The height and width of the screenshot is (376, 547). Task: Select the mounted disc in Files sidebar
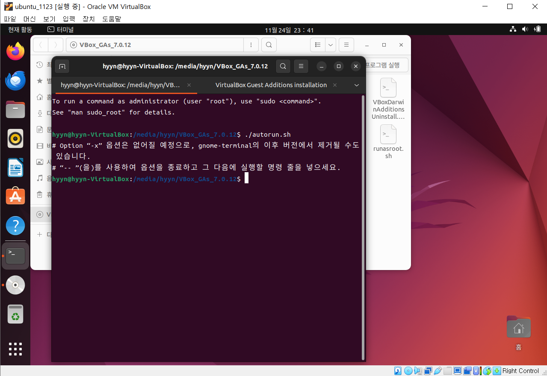click(x=41, y=214)
